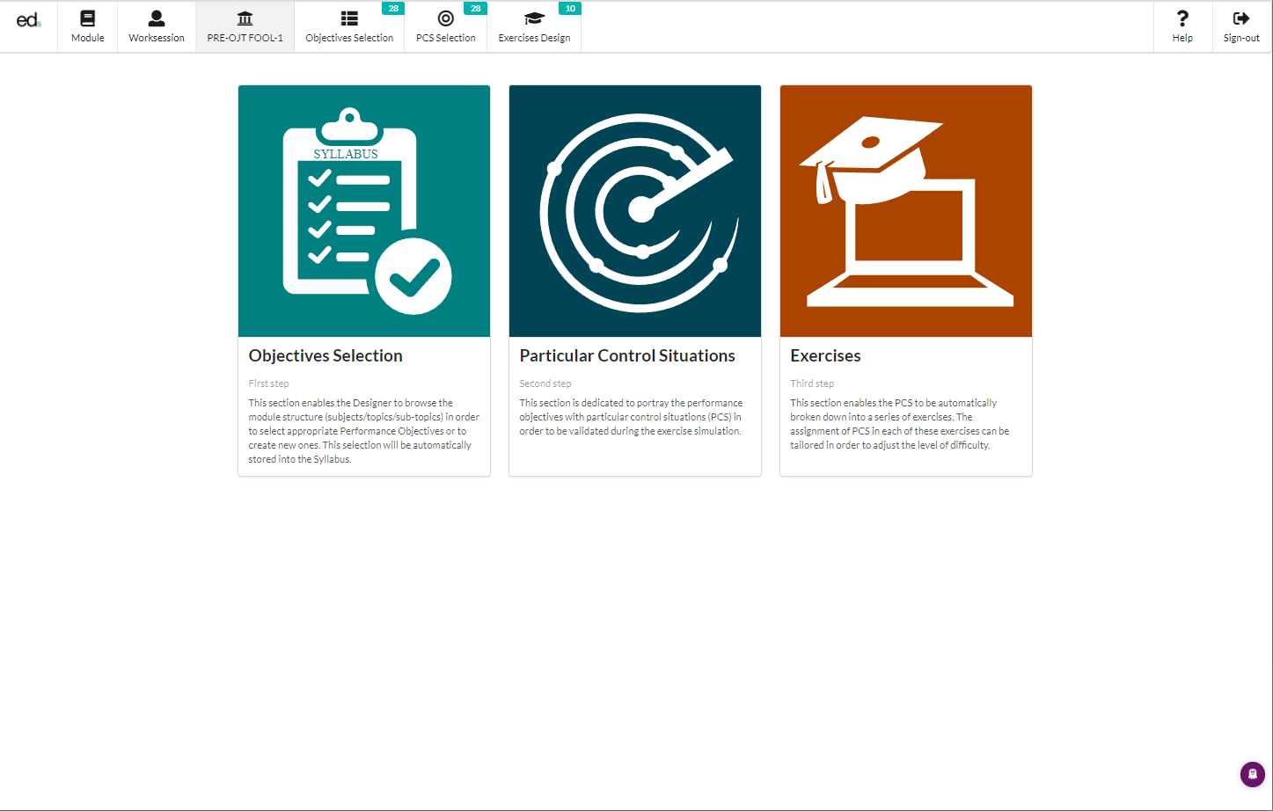1273x811 pixels.
Task: Click the Objectives Selection card description text
Action: [363, 431]
